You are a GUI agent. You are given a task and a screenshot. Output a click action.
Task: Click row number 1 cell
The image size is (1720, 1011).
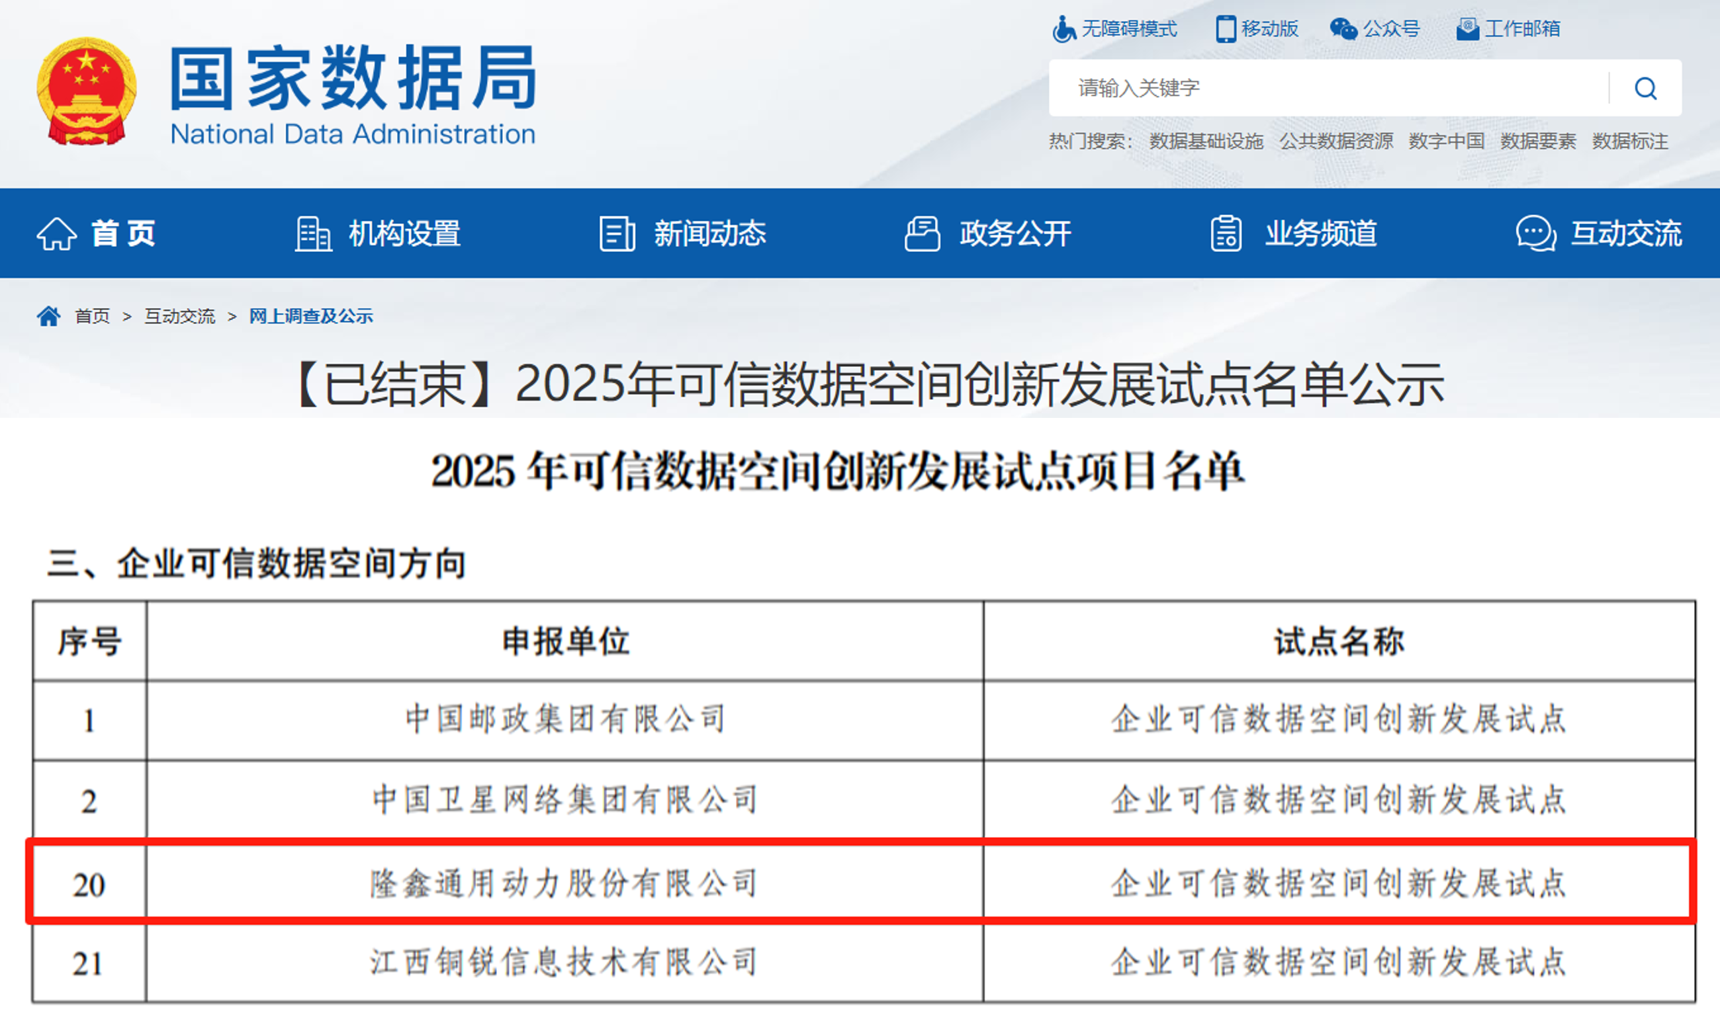click(89, 720)
